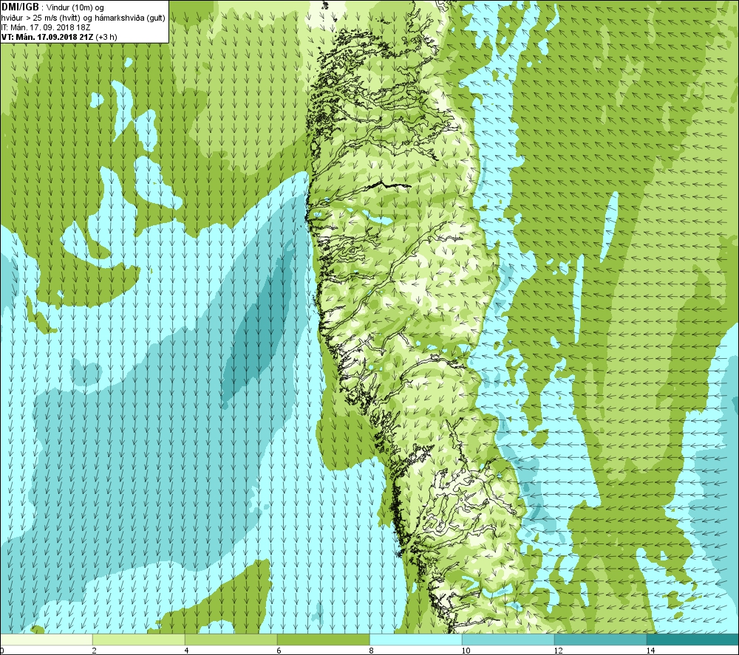Click the pale cream 0–2 legend swatch
The image size is (739, 655).
(46, 639)
